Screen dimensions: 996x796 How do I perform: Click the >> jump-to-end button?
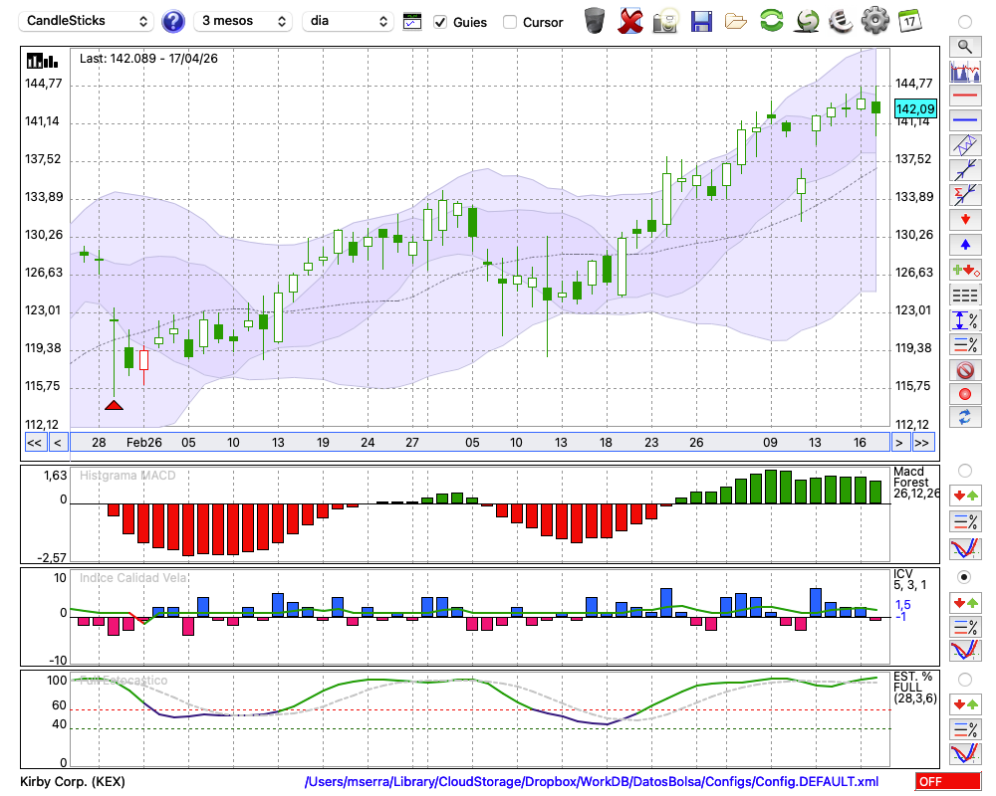pos(922,443)
